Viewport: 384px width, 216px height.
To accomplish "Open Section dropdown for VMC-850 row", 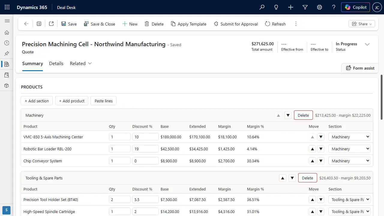I will (x=349, y=137).
